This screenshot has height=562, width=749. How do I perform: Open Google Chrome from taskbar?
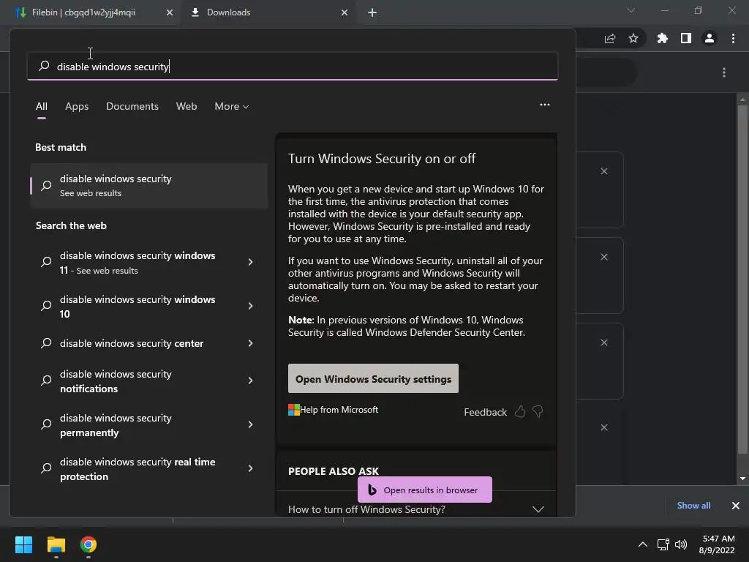[89, 544]
